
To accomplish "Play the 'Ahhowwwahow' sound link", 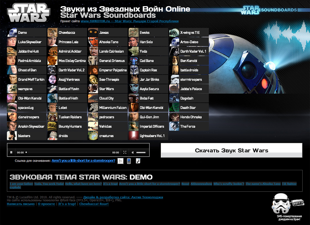I will click(201, 184).
